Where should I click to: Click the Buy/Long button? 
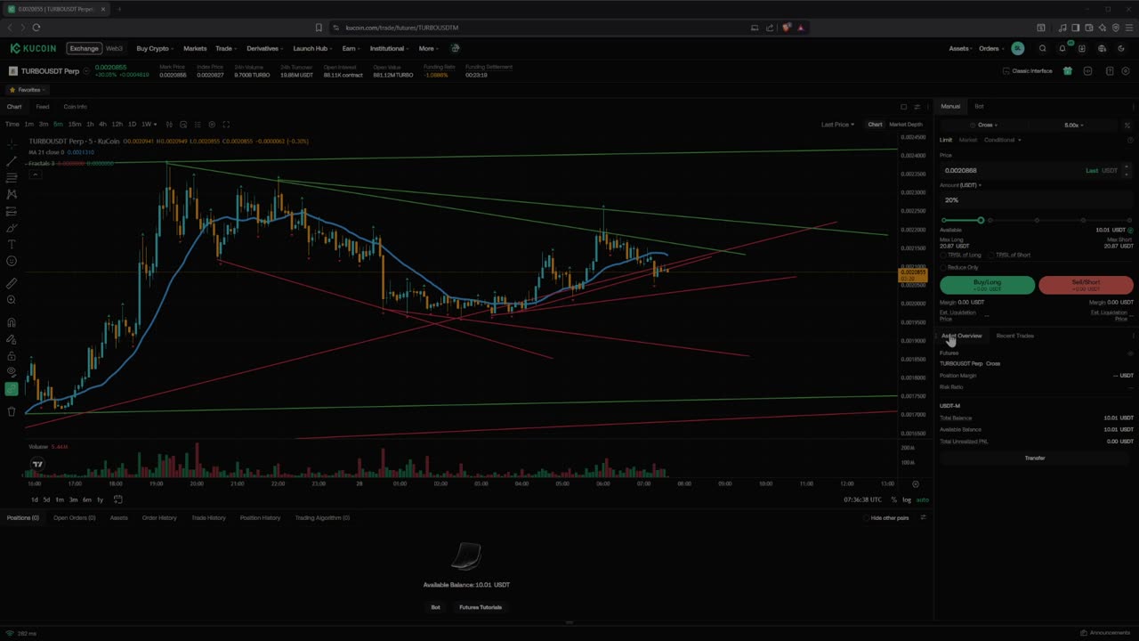tap(988, 285)
